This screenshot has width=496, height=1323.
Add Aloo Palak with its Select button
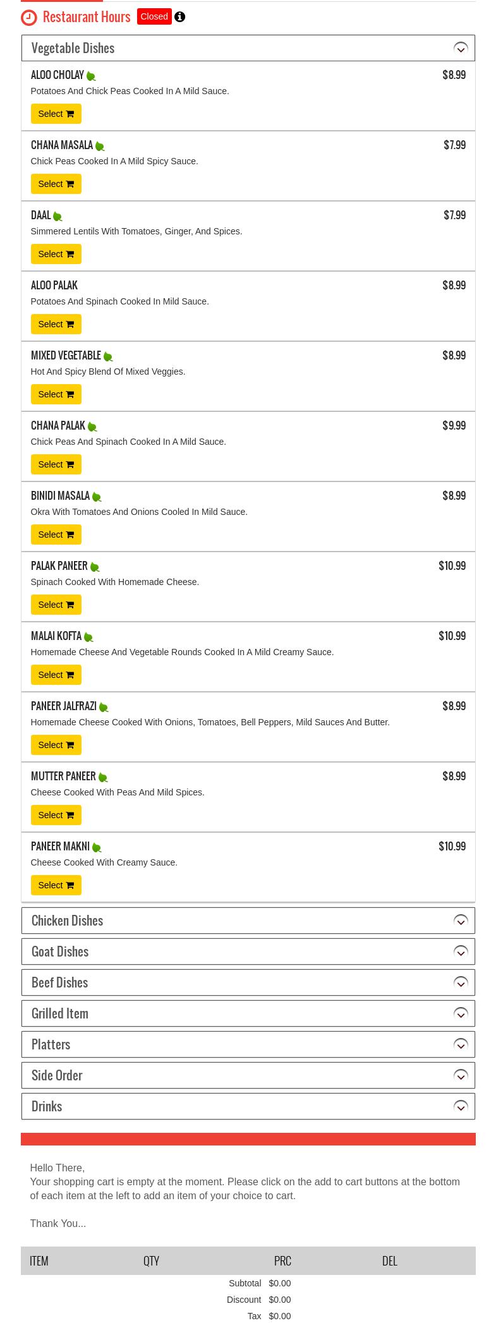coord(56,324)
